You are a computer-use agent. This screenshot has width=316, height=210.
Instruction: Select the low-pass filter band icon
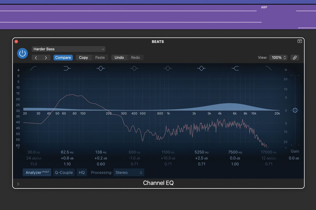coord(268,68)
